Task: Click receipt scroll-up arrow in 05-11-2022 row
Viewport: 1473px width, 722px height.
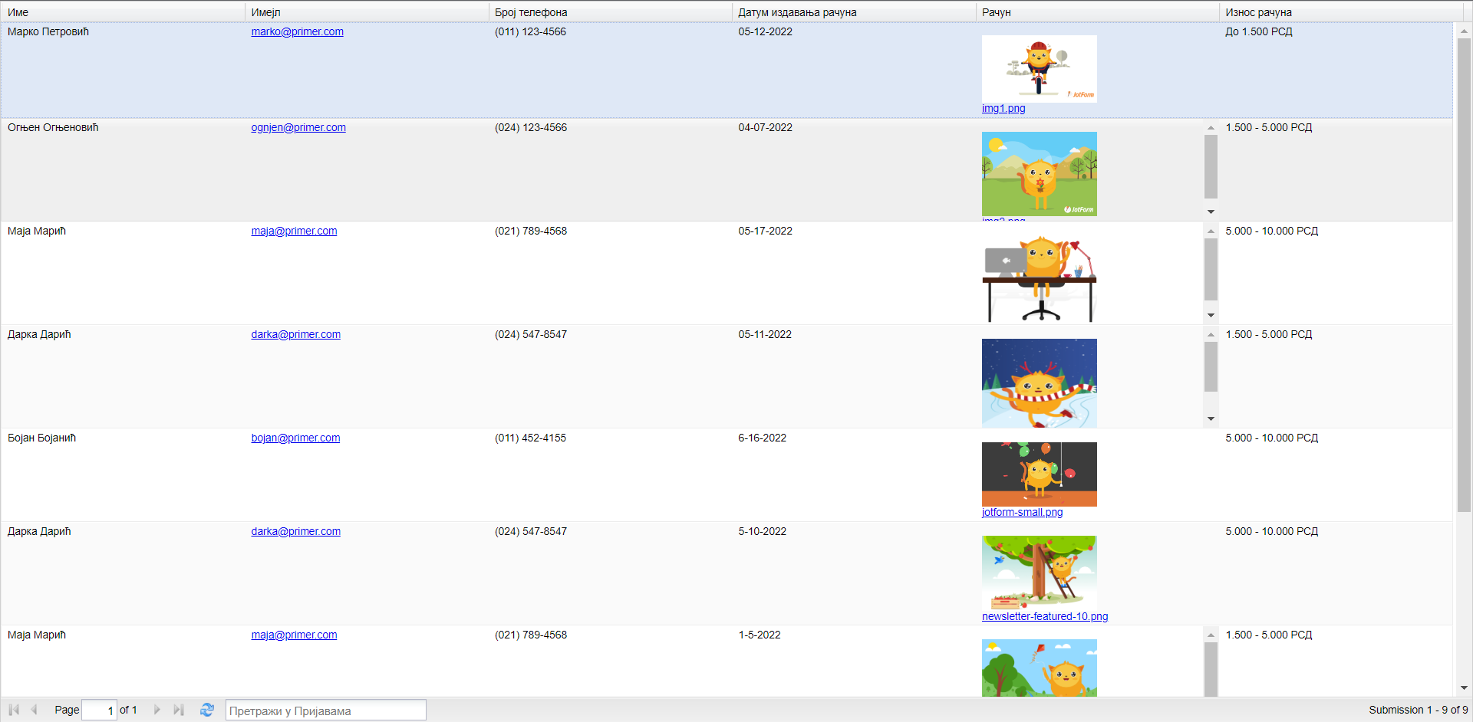Action: point(1211,335)
